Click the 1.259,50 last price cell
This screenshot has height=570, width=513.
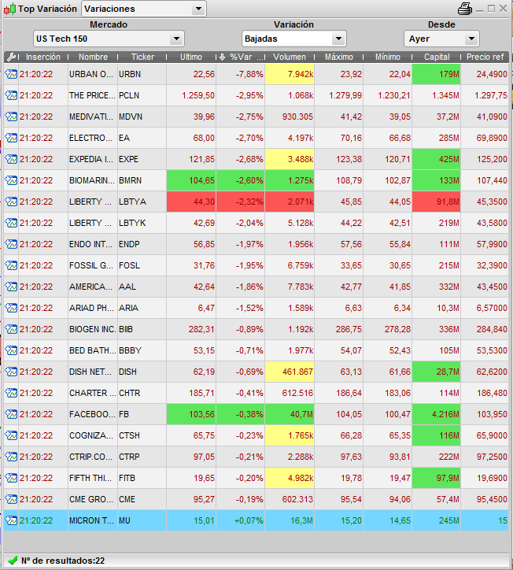191,95
